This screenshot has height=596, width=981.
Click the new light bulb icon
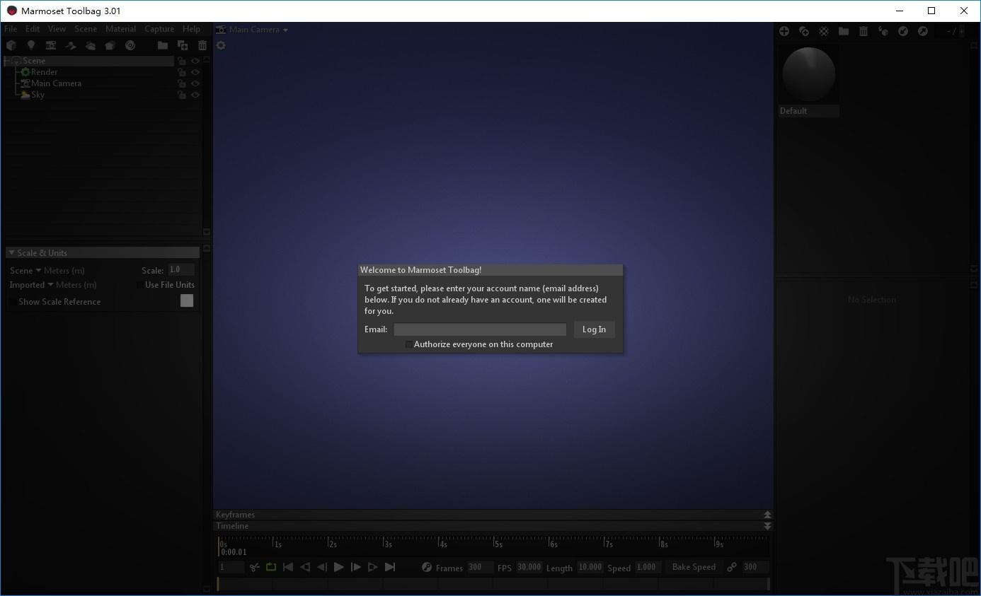(x=31, y=45)
